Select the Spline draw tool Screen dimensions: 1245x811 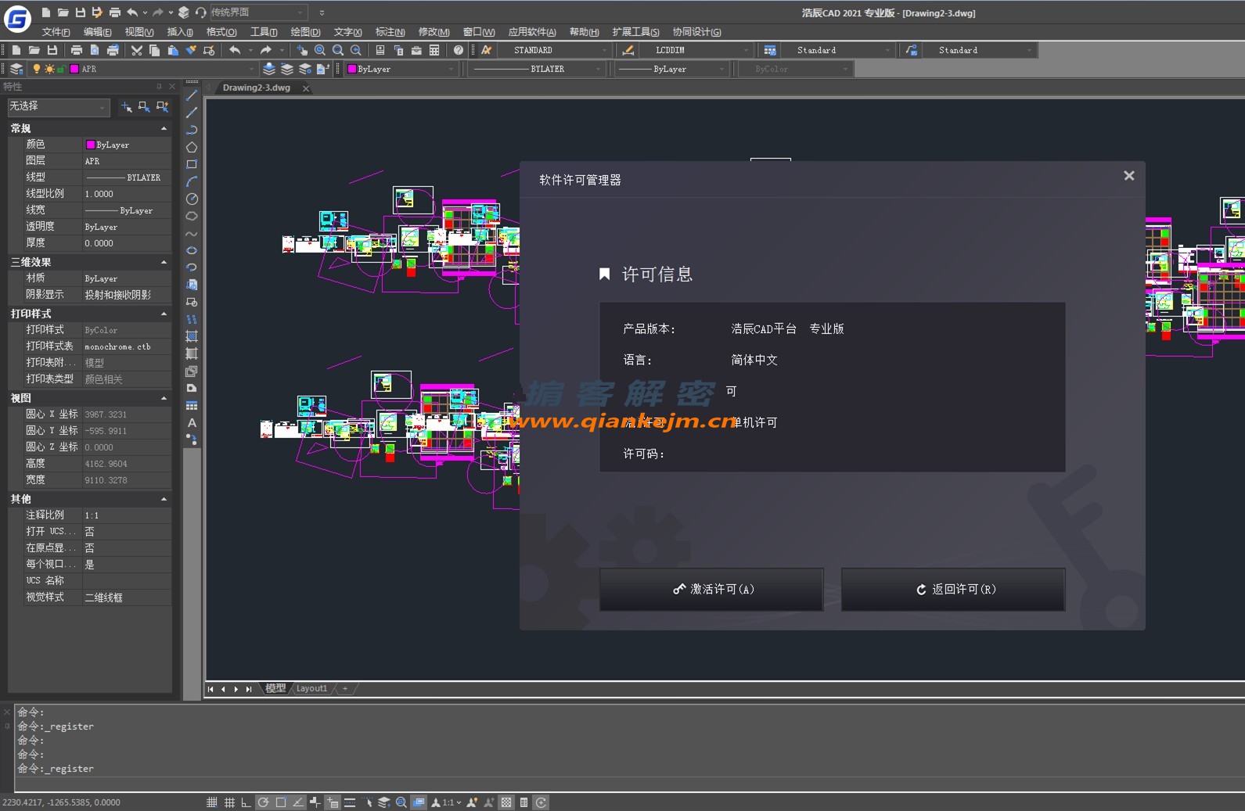click(x=192, y=233)
